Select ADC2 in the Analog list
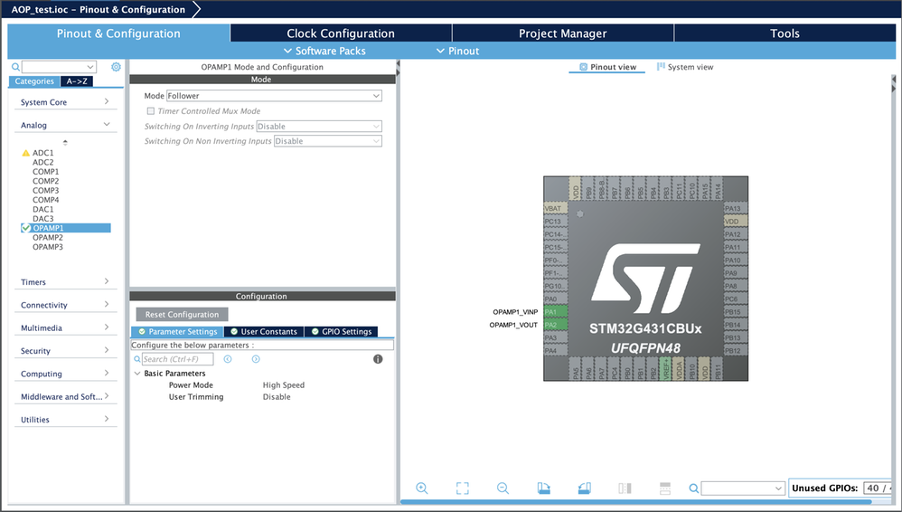This screenshot has width=902, height=512. pyautogui.click(x=43, y=163)
